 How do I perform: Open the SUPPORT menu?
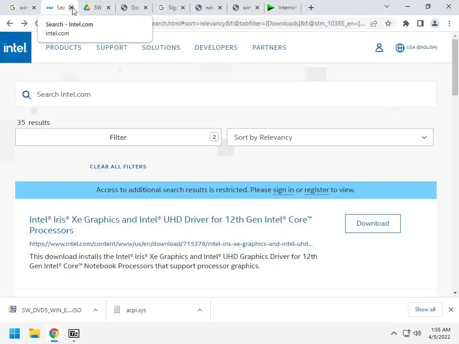pos(112,47)
